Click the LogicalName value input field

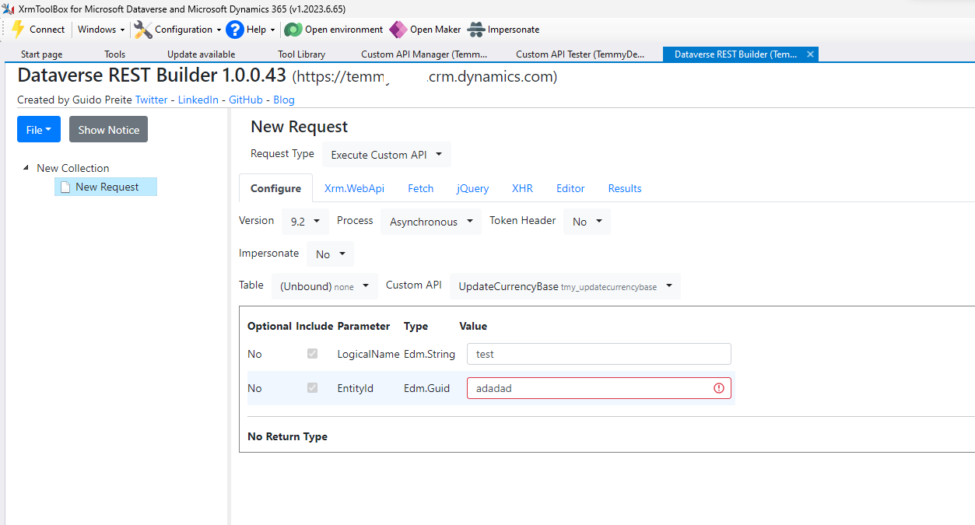(x=599, y=354)
